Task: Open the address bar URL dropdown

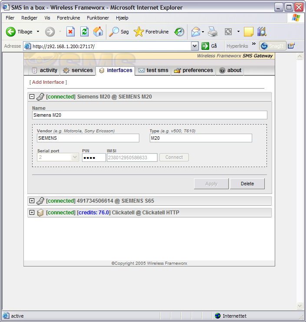Action: (194, 46)
